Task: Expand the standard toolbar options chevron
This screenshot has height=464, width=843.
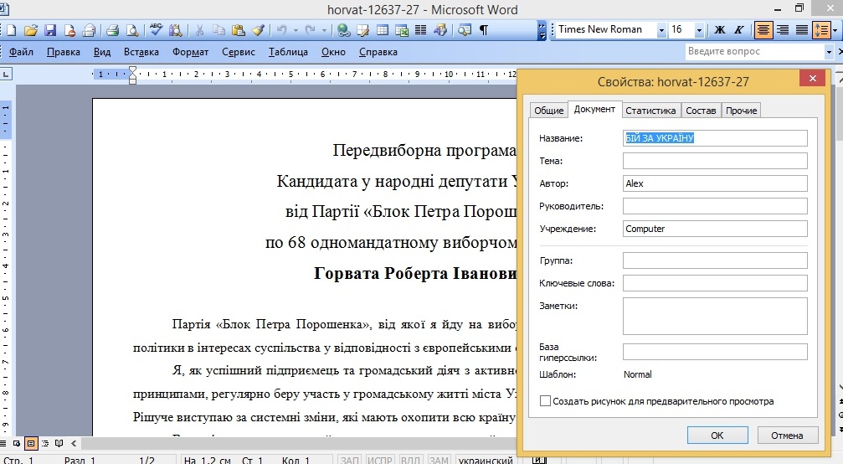Action: click(x=542, y=30)
